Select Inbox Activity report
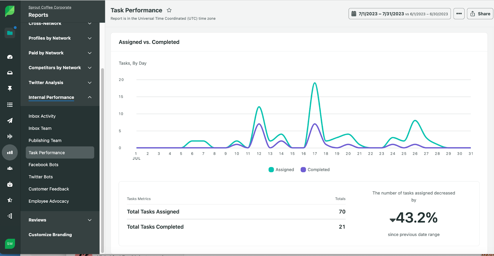 (42, 116)
